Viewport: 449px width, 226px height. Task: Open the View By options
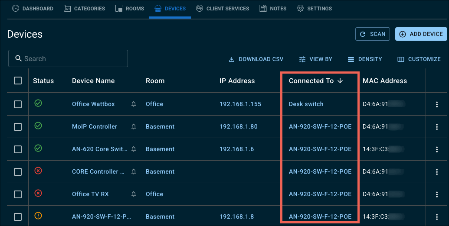pyautogui.click(x=315, y=59)
